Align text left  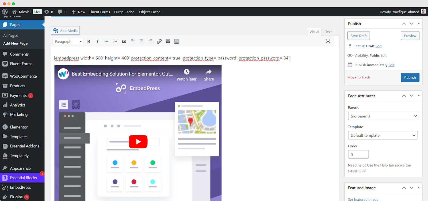pyautogui.click(x=133, y=41)
